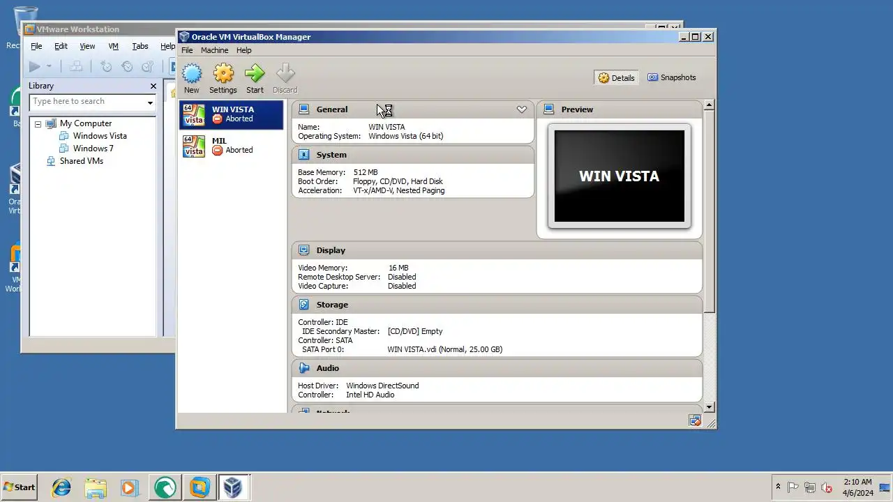This screenshot has width=893, height=502.
Task: Click the Display section monitor icon
Action: (303, 250)
